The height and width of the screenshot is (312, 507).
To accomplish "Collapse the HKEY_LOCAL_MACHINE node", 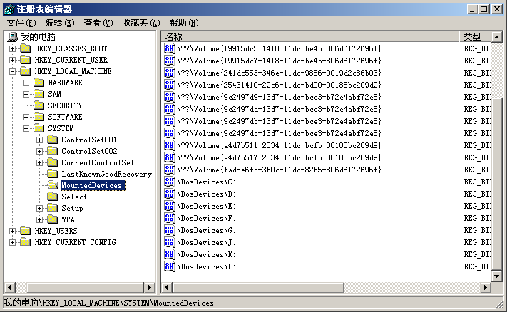I will tap(12, 71).
